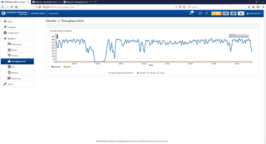
Task: Open System under Monitor
Action: click(17, 50)
